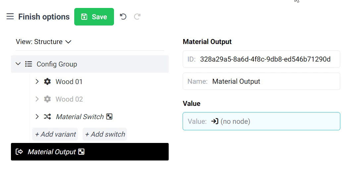342x180 pixels.
Task: Click the Name field containing Material Output
Action: pos(261,81)
